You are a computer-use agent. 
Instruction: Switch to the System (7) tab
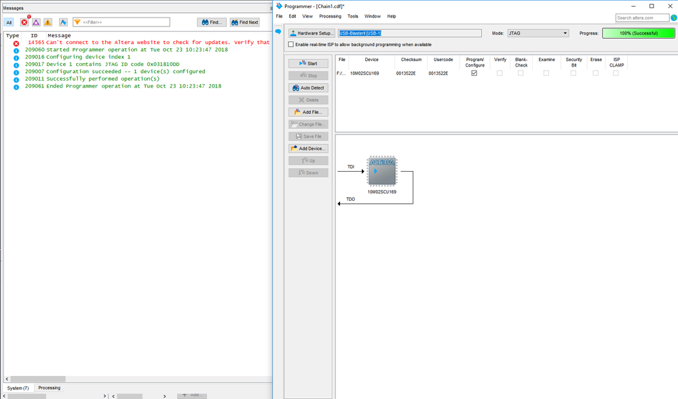pos(18,387)
